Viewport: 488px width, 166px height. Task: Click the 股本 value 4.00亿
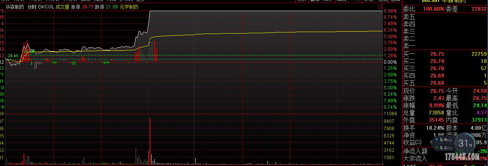[478, 128]
